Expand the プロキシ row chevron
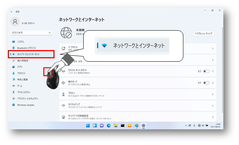 212,95
